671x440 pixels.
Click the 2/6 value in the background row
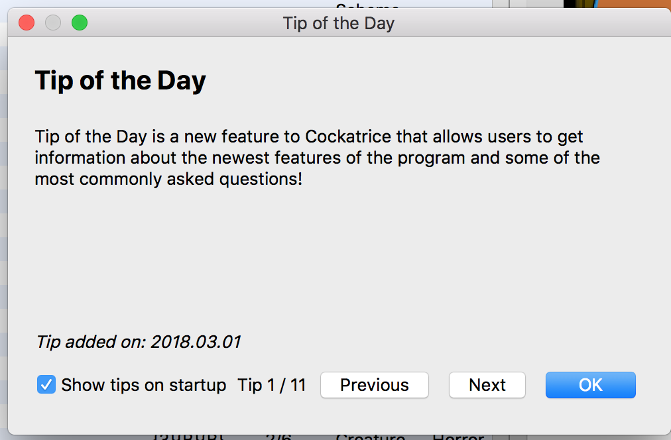coord(278,437)
